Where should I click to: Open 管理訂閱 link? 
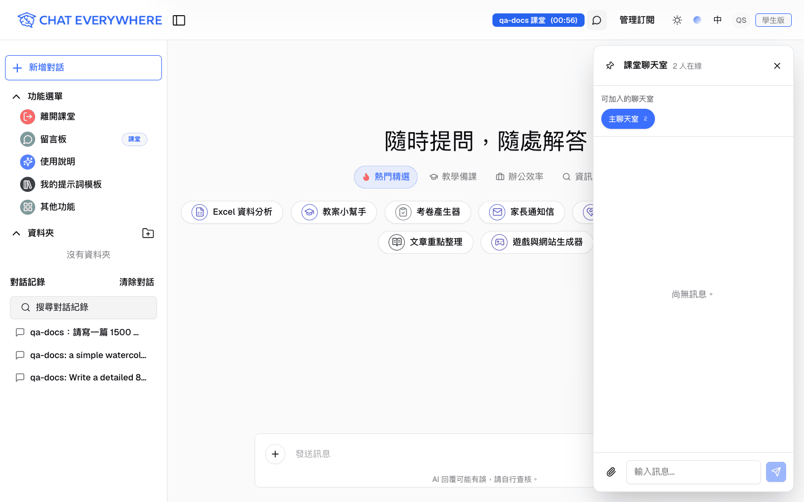pyautogui.click(x=637, y=20)
